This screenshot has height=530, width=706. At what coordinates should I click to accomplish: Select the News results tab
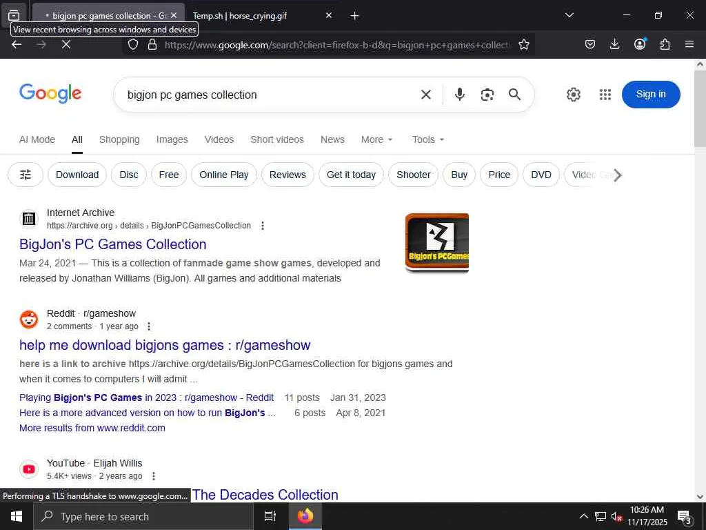coord(332,139)
